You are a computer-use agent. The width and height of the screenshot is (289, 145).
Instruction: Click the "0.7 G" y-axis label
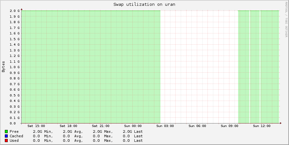[15, 84]
